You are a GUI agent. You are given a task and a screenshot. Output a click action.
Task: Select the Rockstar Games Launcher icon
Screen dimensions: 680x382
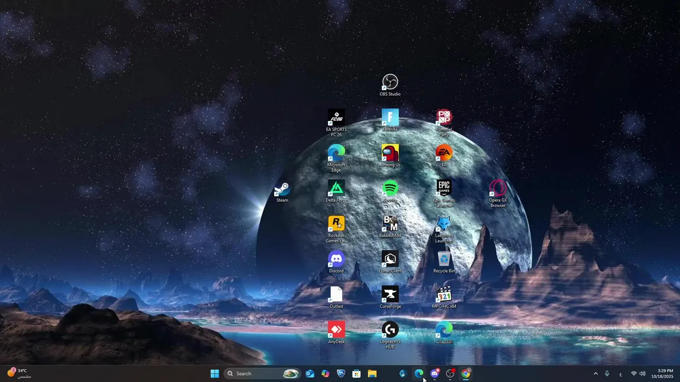pos(336,230)
